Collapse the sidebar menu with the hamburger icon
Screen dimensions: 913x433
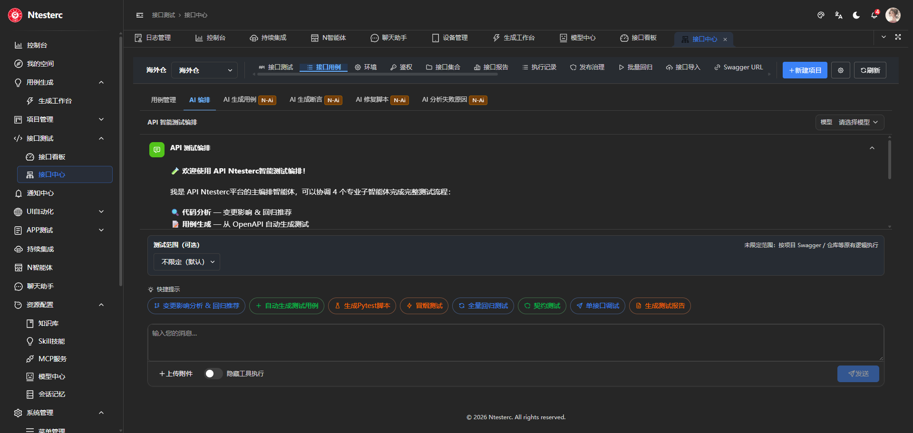(140, 15)
